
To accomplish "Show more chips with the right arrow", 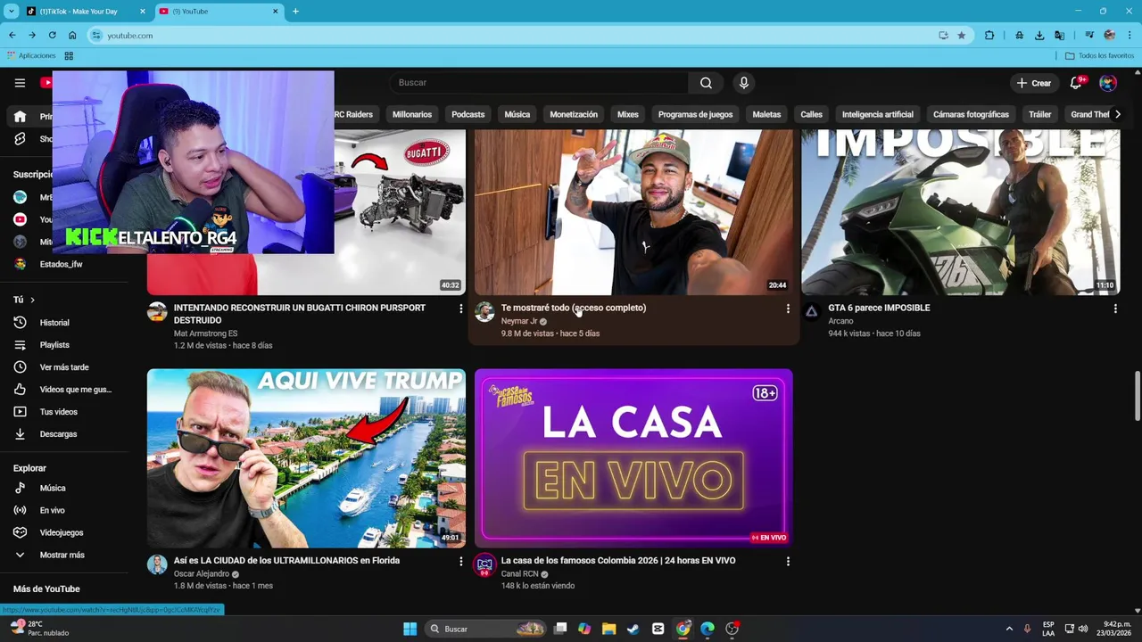I will [x=1118, y=114].
